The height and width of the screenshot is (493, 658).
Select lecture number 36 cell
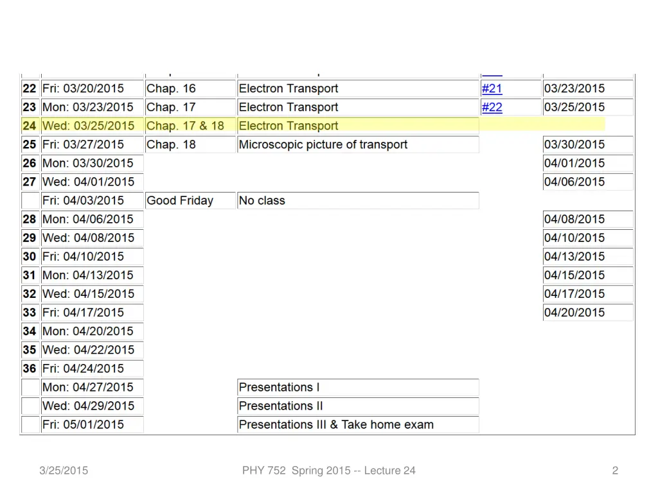tap(30, 368)
